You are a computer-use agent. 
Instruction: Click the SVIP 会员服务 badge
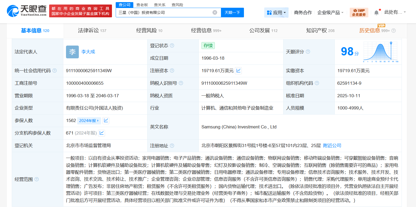[x=359, y=12]
